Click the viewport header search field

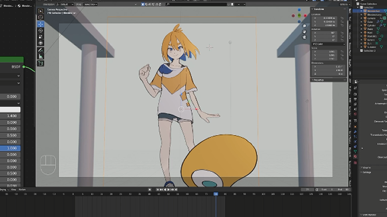click(196, 4)
